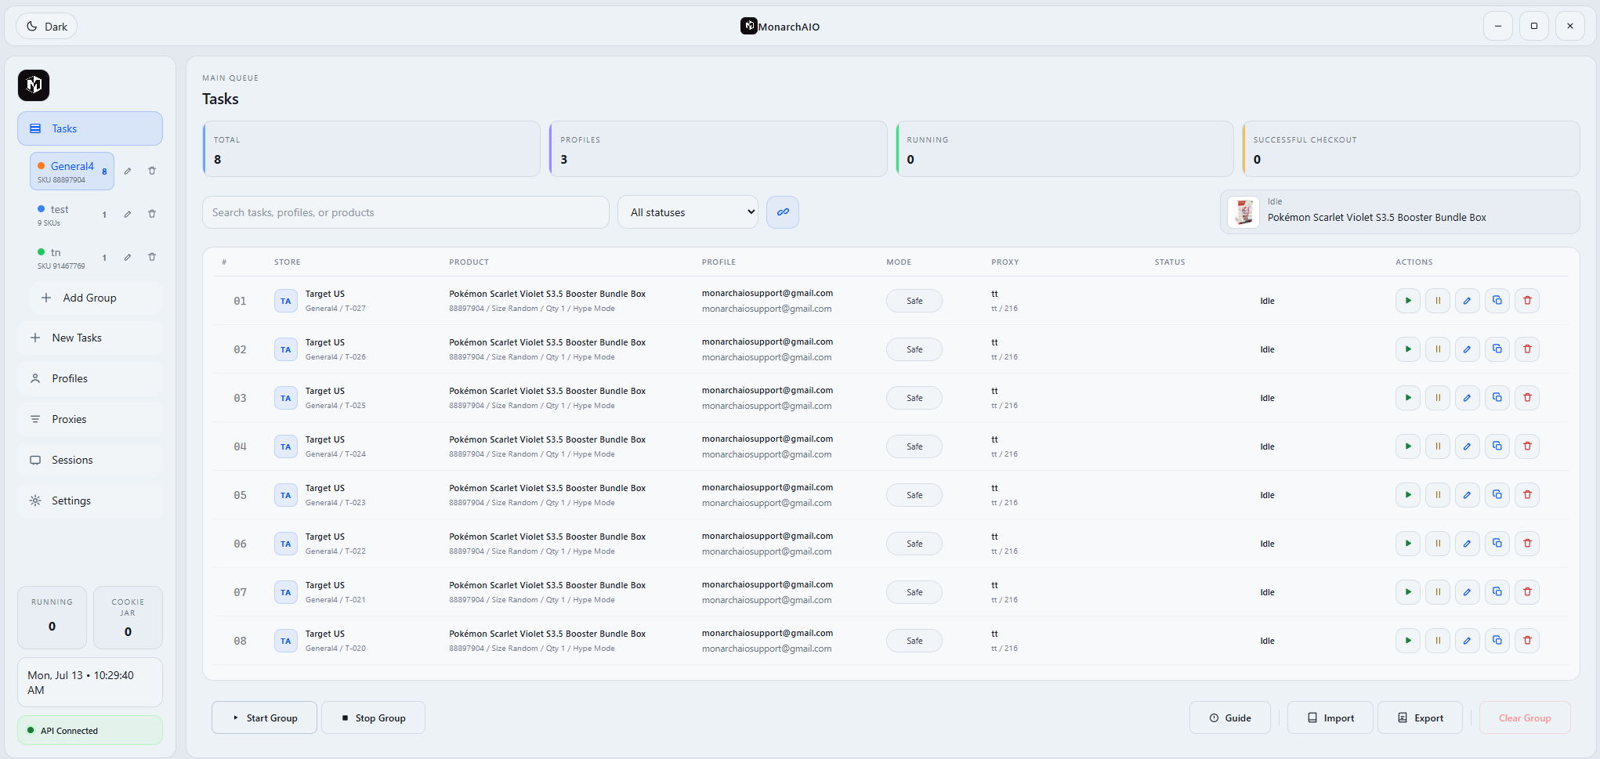Open Sessions page
Image resolution: width=1600 pixels, height=759 pixels.
click(90, 460)
